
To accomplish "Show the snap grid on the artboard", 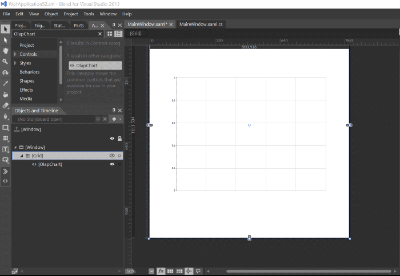I will tap(170, 271).
